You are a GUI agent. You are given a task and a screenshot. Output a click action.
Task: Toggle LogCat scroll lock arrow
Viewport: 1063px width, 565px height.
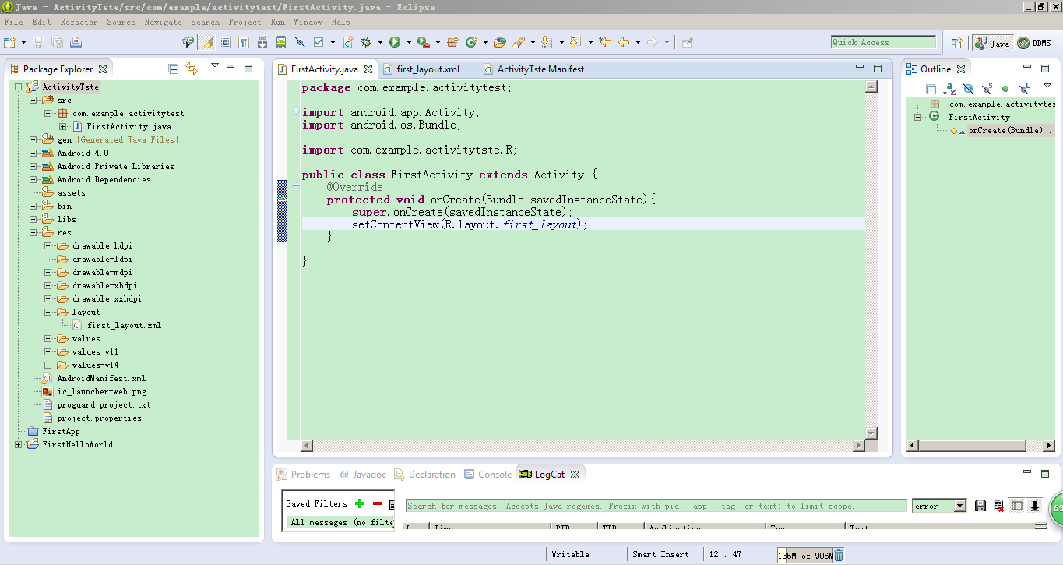coord(1035,506)
